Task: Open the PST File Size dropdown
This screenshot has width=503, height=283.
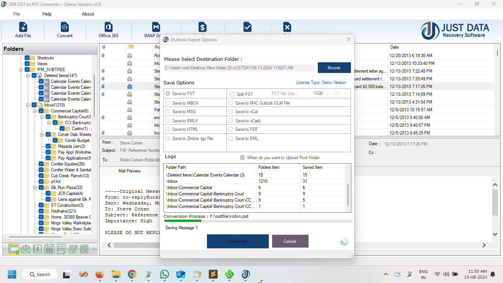Action: (326, 94)
